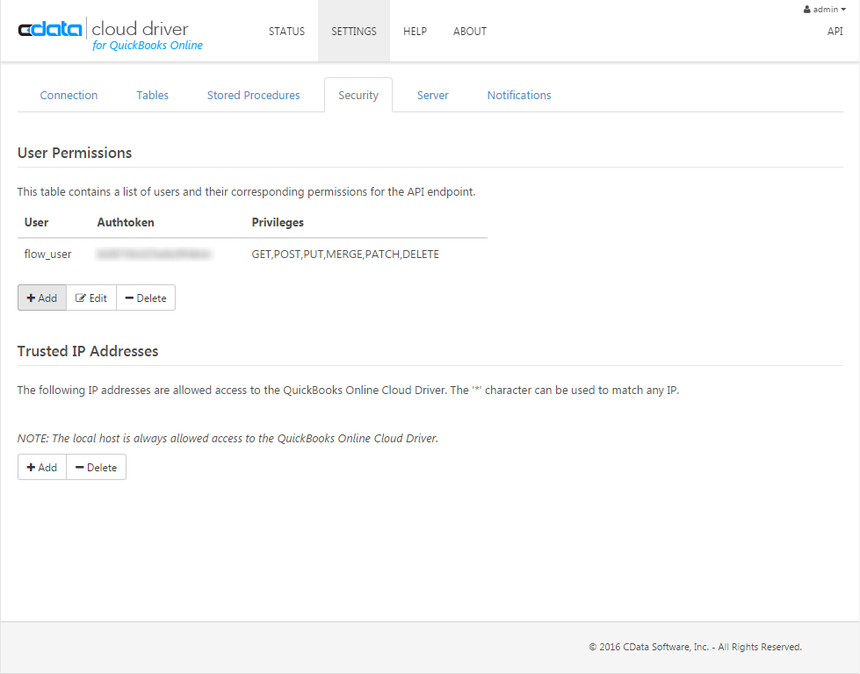Screen dimensions: 860x674
Task: Click the blurred authtoken value
Action: tap(154, 255)
